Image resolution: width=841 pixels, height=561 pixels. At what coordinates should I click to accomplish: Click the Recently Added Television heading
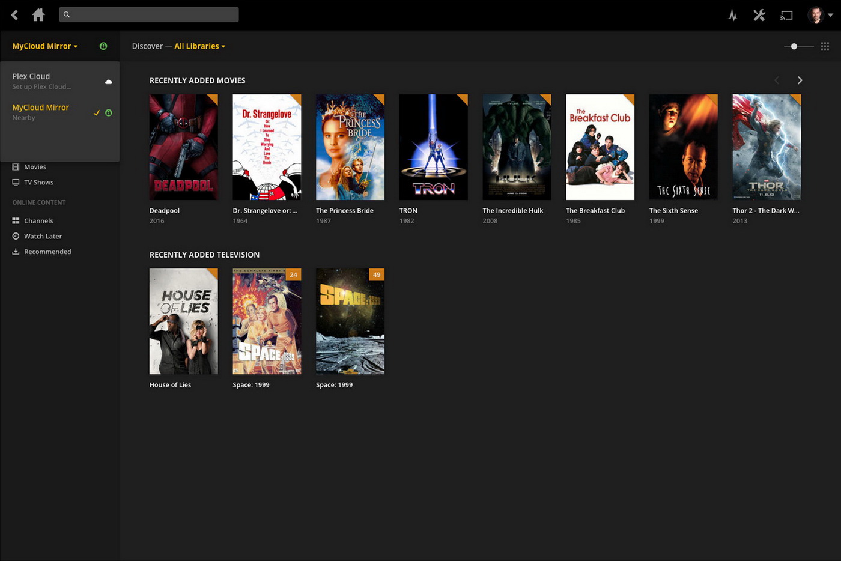204,255
